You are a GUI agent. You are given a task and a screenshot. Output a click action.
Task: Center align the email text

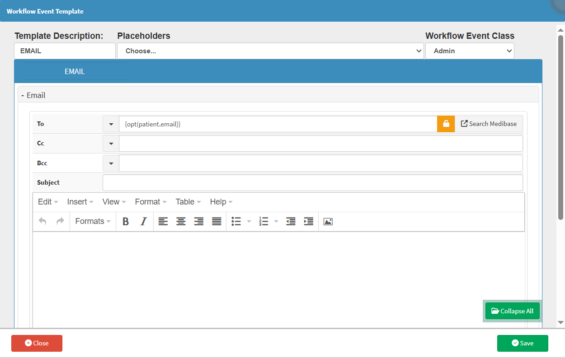pyautogui.click(x=181, y=222)
